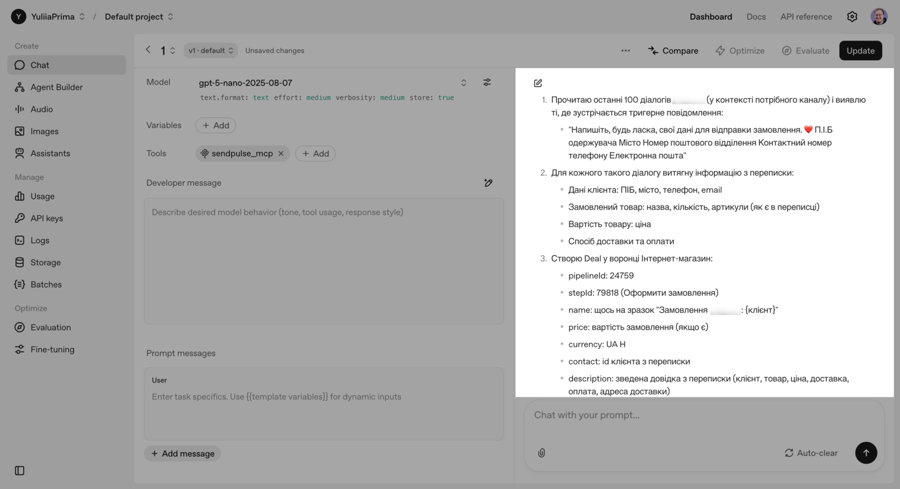Add a new variable
This screenshot has width=900, height=489.
click(x=215, y=125)
